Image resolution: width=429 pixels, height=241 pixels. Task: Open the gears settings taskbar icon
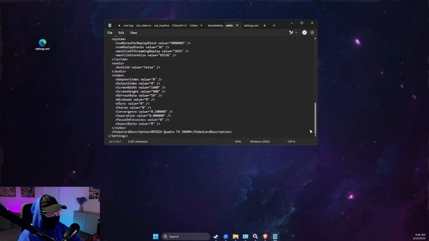(255, 236)
